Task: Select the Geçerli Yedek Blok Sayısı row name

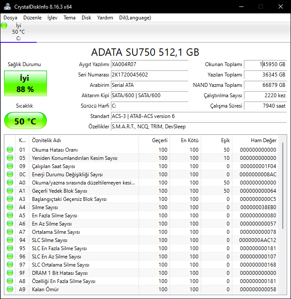Action: (x=60, y=191)
